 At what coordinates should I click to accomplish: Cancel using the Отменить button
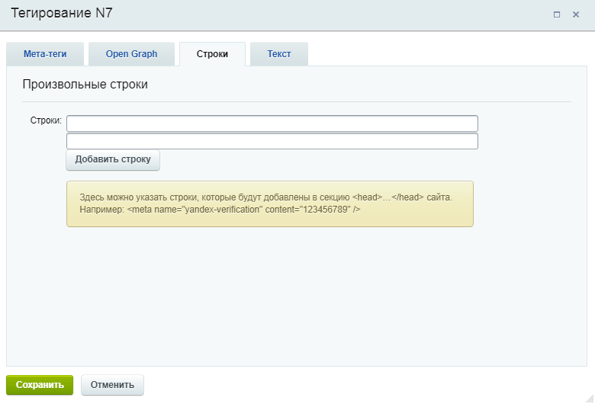pos(112,385)
